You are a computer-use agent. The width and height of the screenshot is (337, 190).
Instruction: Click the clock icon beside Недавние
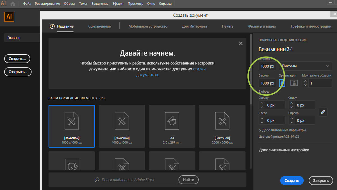pos(52,26)
